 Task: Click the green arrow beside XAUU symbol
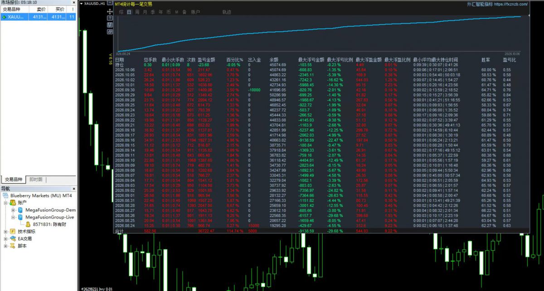pyautogui.click(x=4, y=17)
